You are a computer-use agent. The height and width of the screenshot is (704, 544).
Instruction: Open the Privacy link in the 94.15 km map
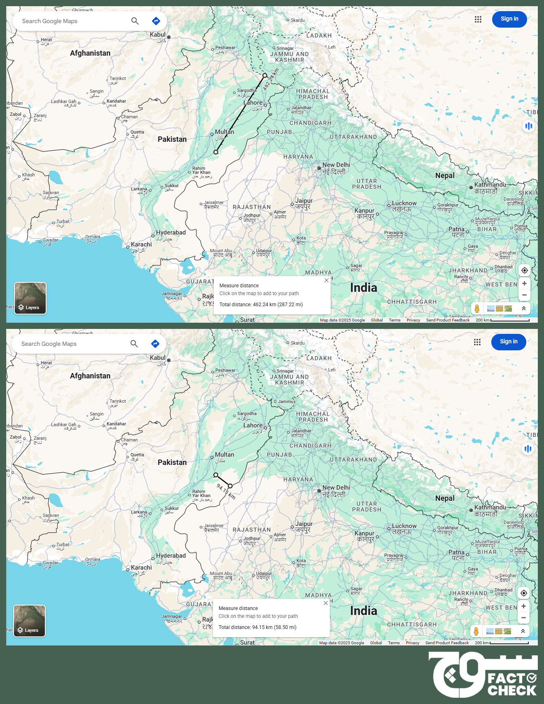413,643
